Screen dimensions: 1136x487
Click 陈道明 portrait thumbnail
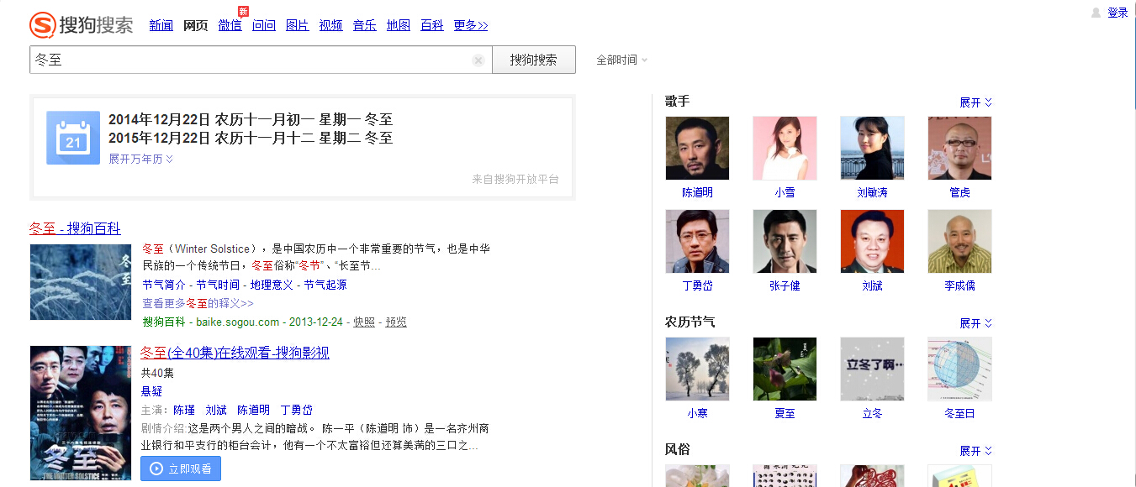pos(697,148)
